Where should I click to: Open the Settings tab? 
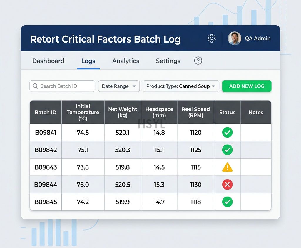[x=168, y=61]
